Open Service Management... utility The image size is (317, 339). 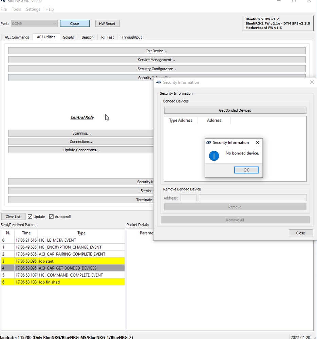[157, 60]
